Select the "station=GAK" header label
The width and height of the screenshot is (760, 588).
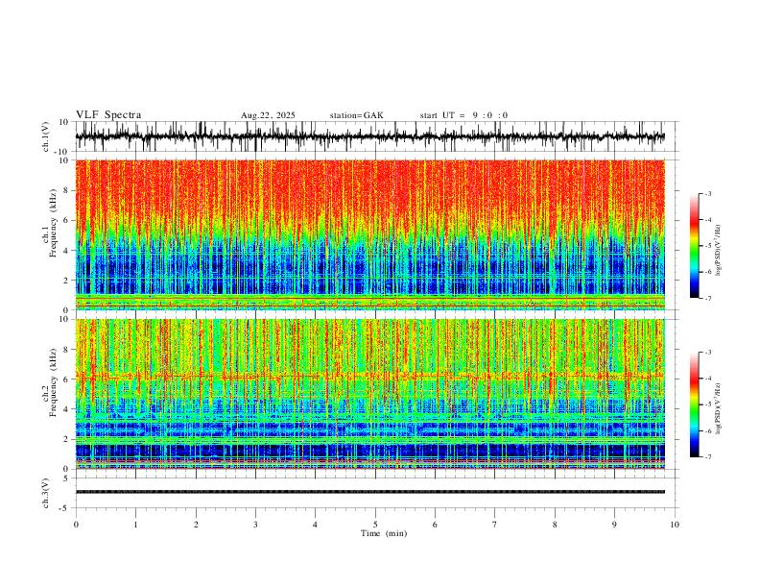tap(357, 115)
